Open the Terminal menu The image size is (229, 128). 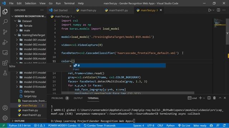pos(69,3)
